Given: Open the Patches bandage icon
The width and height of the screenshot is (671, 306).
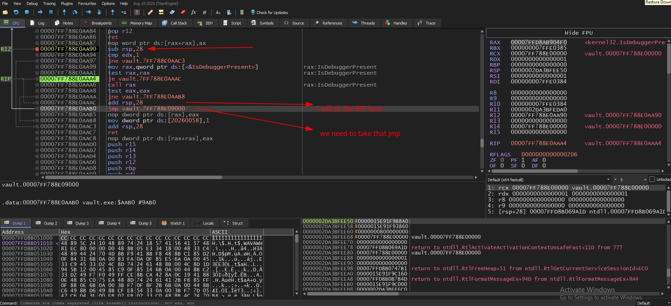Looking at the screenshot, I should point(150,12).
